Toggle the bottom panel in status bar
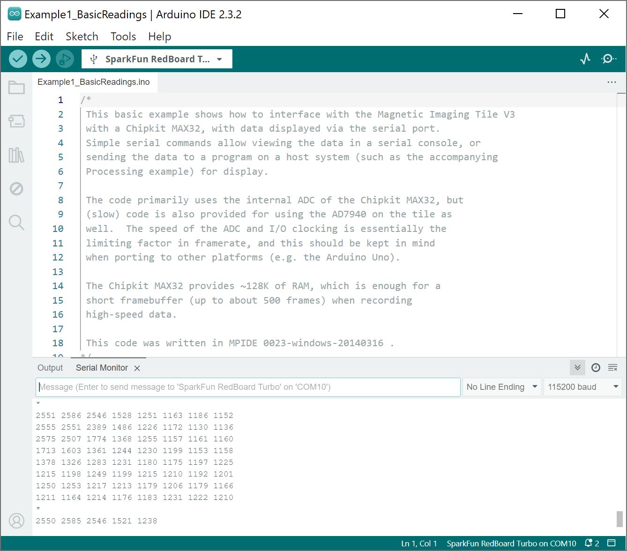The image size is (627, 551). pyautogui.click(x=612, y=544)
